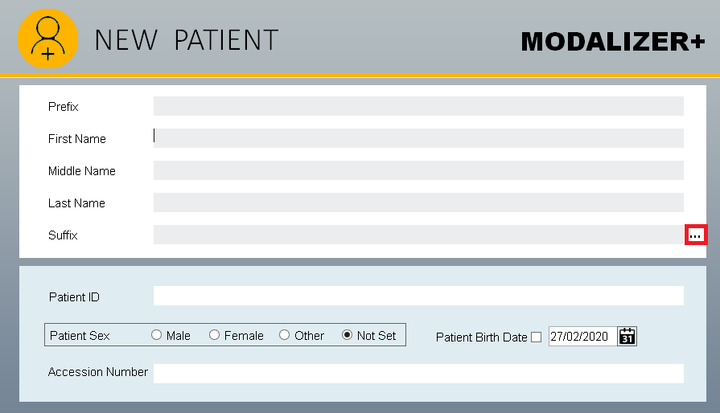Select the Male radio button
Screen dimensions: 720x413
coord(157,335)
